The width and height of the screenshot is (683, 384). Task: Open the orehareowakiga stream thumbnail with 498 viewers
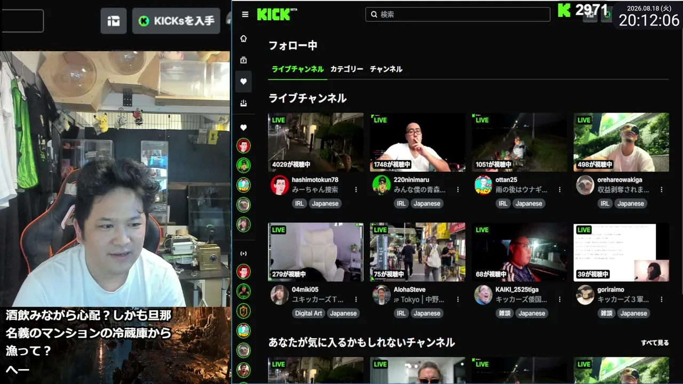click(622, 142)
